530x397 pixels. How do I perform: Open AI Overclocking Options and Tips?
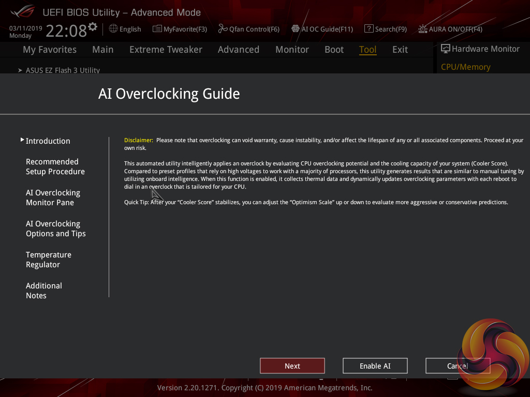56,228
